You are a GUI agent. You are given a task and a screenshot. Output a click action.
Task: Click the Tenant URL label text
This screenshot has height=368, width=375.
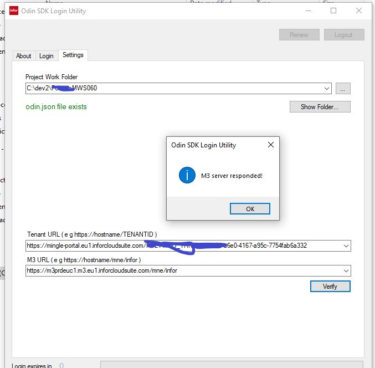tap(92, 234)
